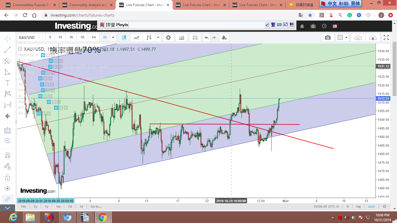Select the 5 minute interval
Viewport: 397px width, 223px height.
pyautogui.click(x=50, y=37)
